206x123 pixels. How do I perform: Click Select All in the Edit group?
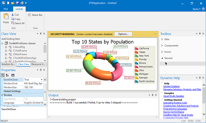click(x=18, y=23)
